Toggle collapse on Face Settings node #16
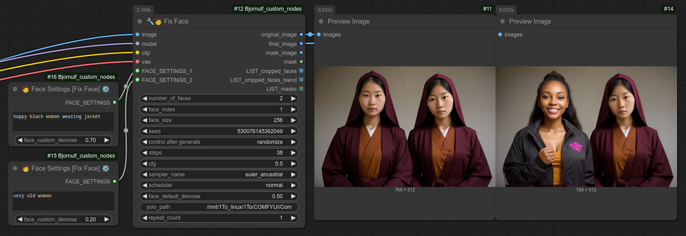686x236 pixels. [15, 89]
